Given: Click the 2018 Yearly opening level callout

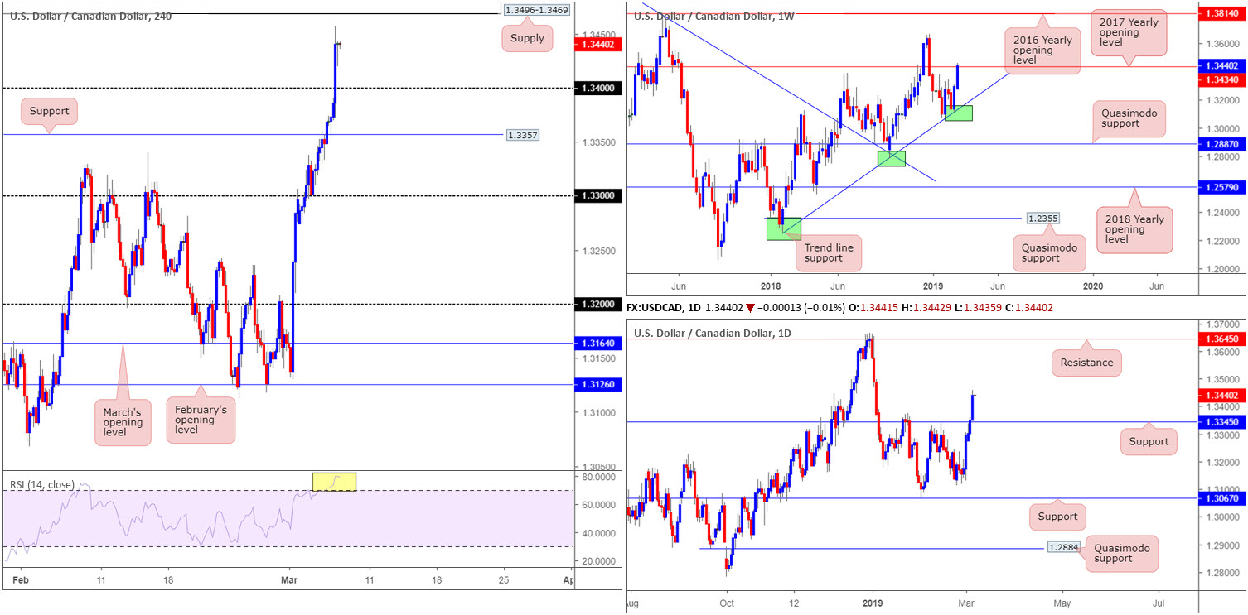Looking at the screenshot, I should pos(1135,229).
